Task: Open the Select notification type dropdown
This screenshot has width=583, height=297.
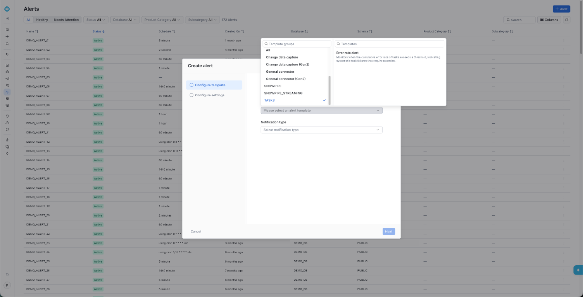Action: [321, 130]
